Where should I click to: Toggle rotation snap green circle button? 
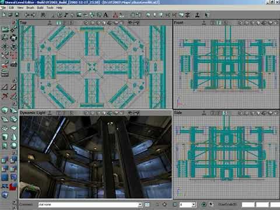click(x=204, y=205)
